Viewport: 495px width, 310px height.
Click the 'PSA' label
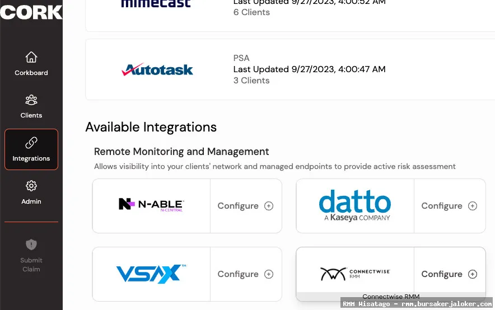pos(241,58)
